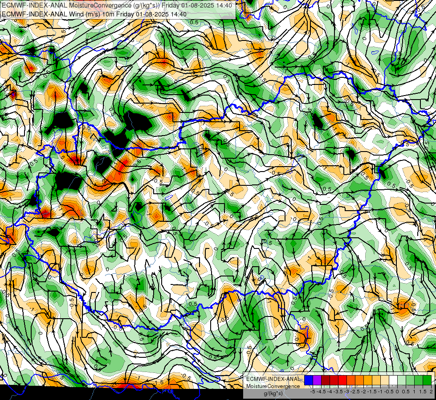This screenshot has width=436, height=400.
Task: Pick the palest green swatch between 0 and 0.5
Action: pyautogui.click(x=402, y=380)
